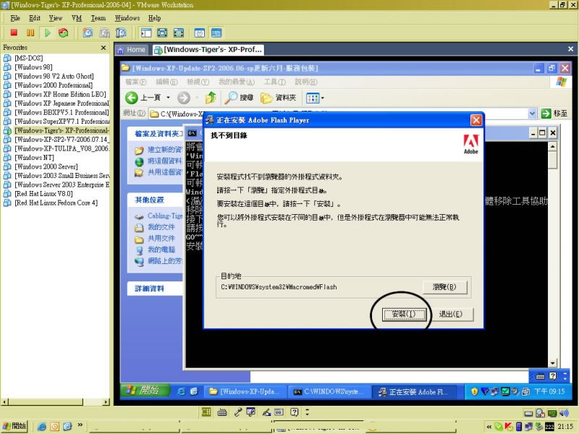Open 我的電腦 in other places
This screenshot has width=579, height=434.
pos(161,250)
